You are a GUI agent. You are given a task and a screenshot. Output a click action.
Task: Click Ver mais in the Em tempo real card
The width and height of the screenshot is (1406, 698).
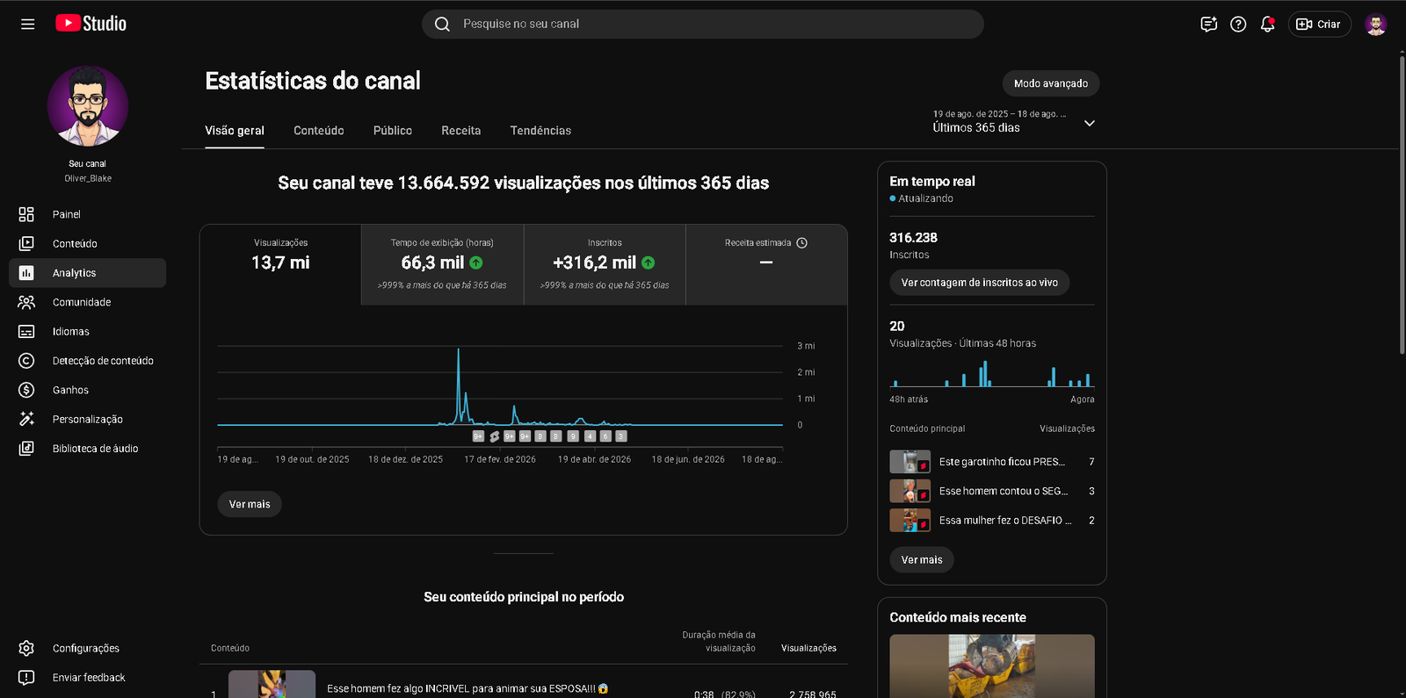[922, 560]
